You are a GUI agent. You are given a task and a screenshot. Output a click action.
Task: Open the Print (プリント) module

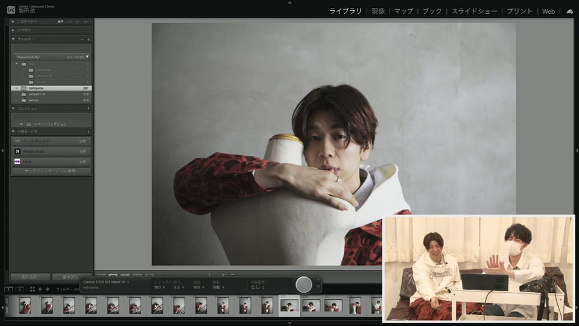519,11
